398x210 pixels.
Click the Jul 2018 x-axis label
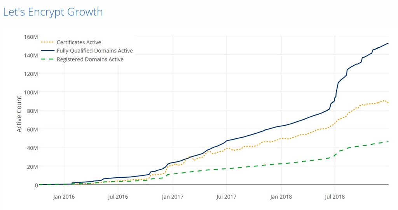tap(335, 197)
